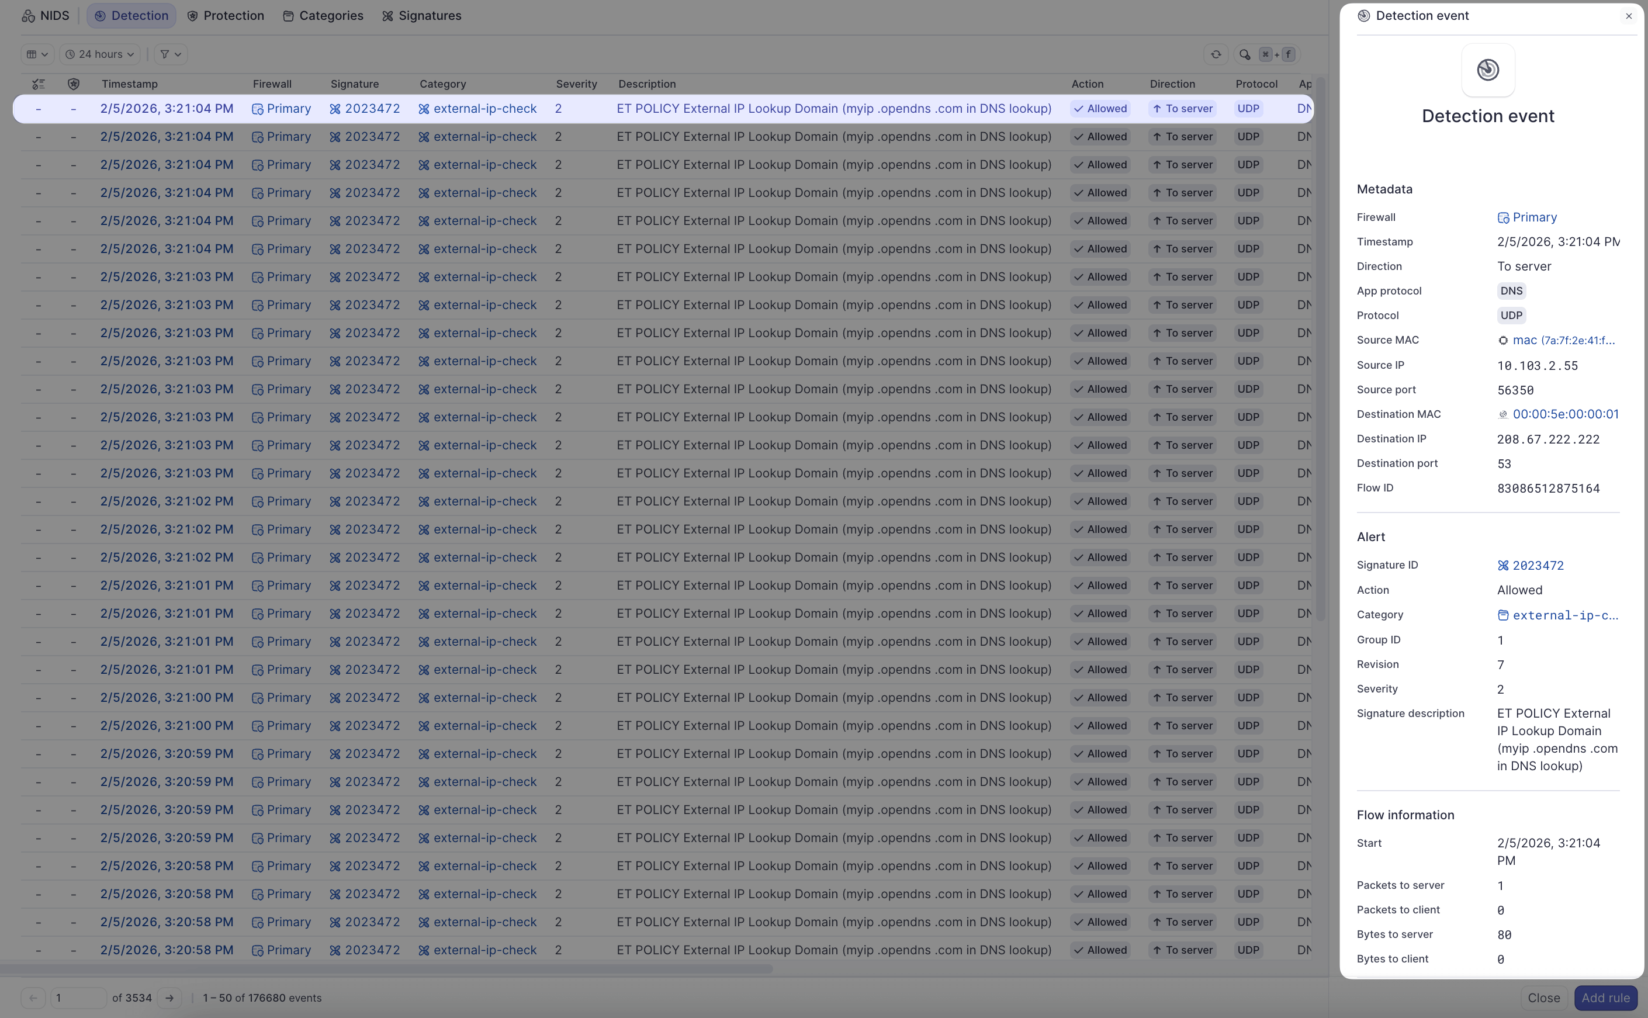Click the page number input field
1648x1018 pixels.
tap(78, 998)
